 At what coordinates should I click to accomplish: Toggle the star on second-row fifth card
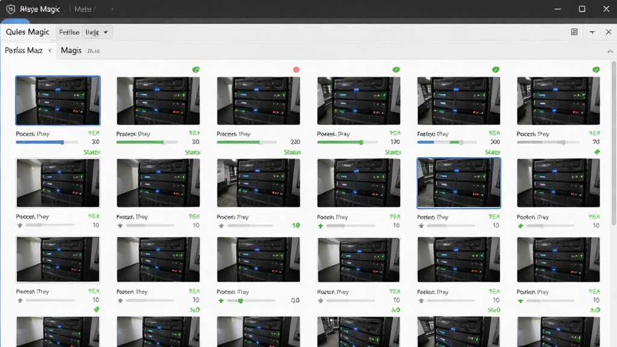point(421,226)
